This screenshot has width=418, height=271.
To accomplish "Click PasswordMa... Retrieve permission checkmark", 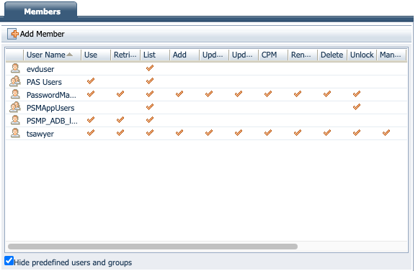I will click(x=120, y=94).
